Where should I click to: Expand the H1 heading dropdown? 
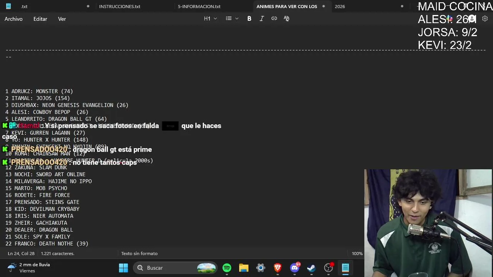click(x=210, y=18)
